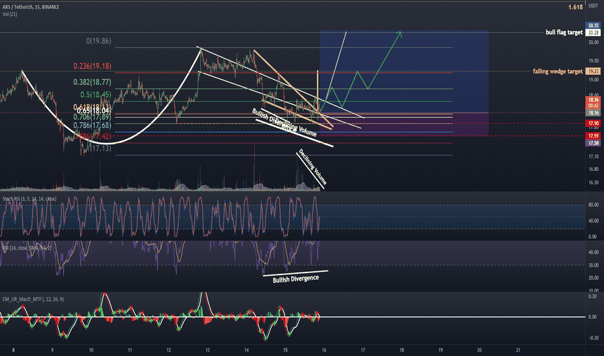604x356 pixels.
Task: Click 17.10 on the price scale
Action: [593, 156]
